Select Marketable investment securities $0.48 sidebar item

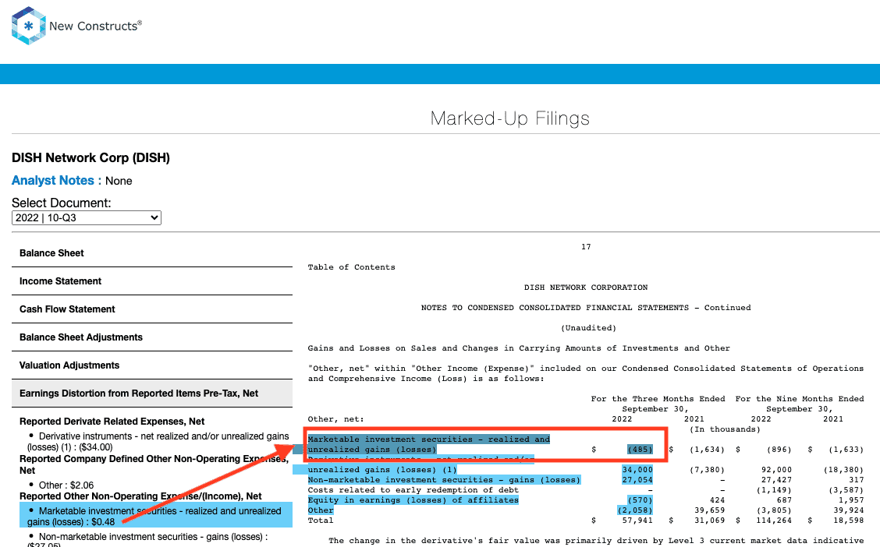[155, 516]
